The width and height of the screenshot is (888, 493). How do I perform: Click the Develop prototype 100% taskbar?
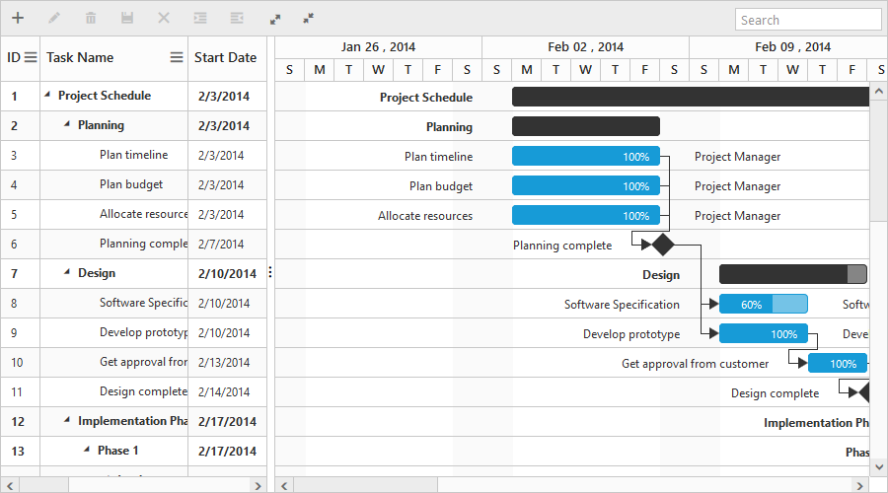(x=764, y=334)
